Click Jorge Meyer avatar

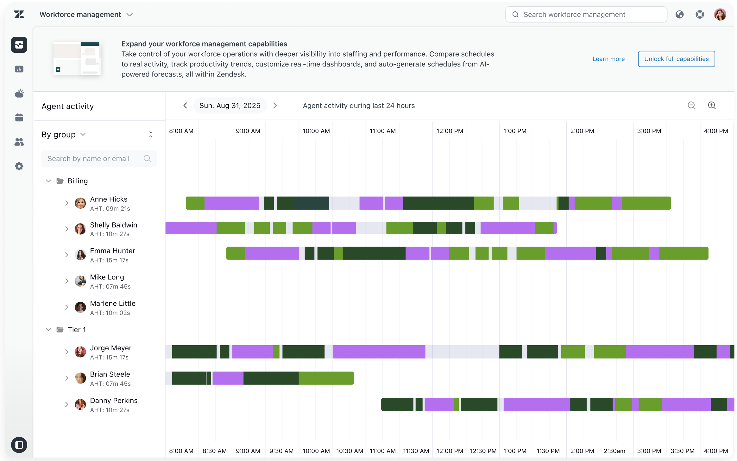[80, 352]
